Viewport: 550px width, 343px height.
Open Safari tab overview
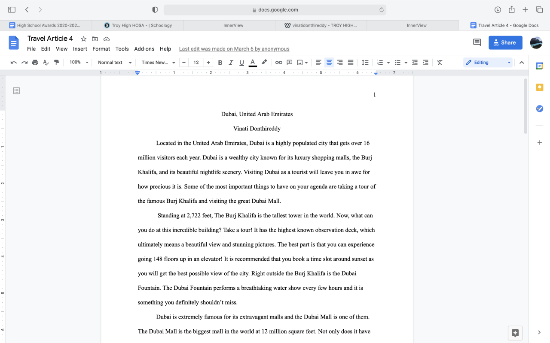point(539,10)
